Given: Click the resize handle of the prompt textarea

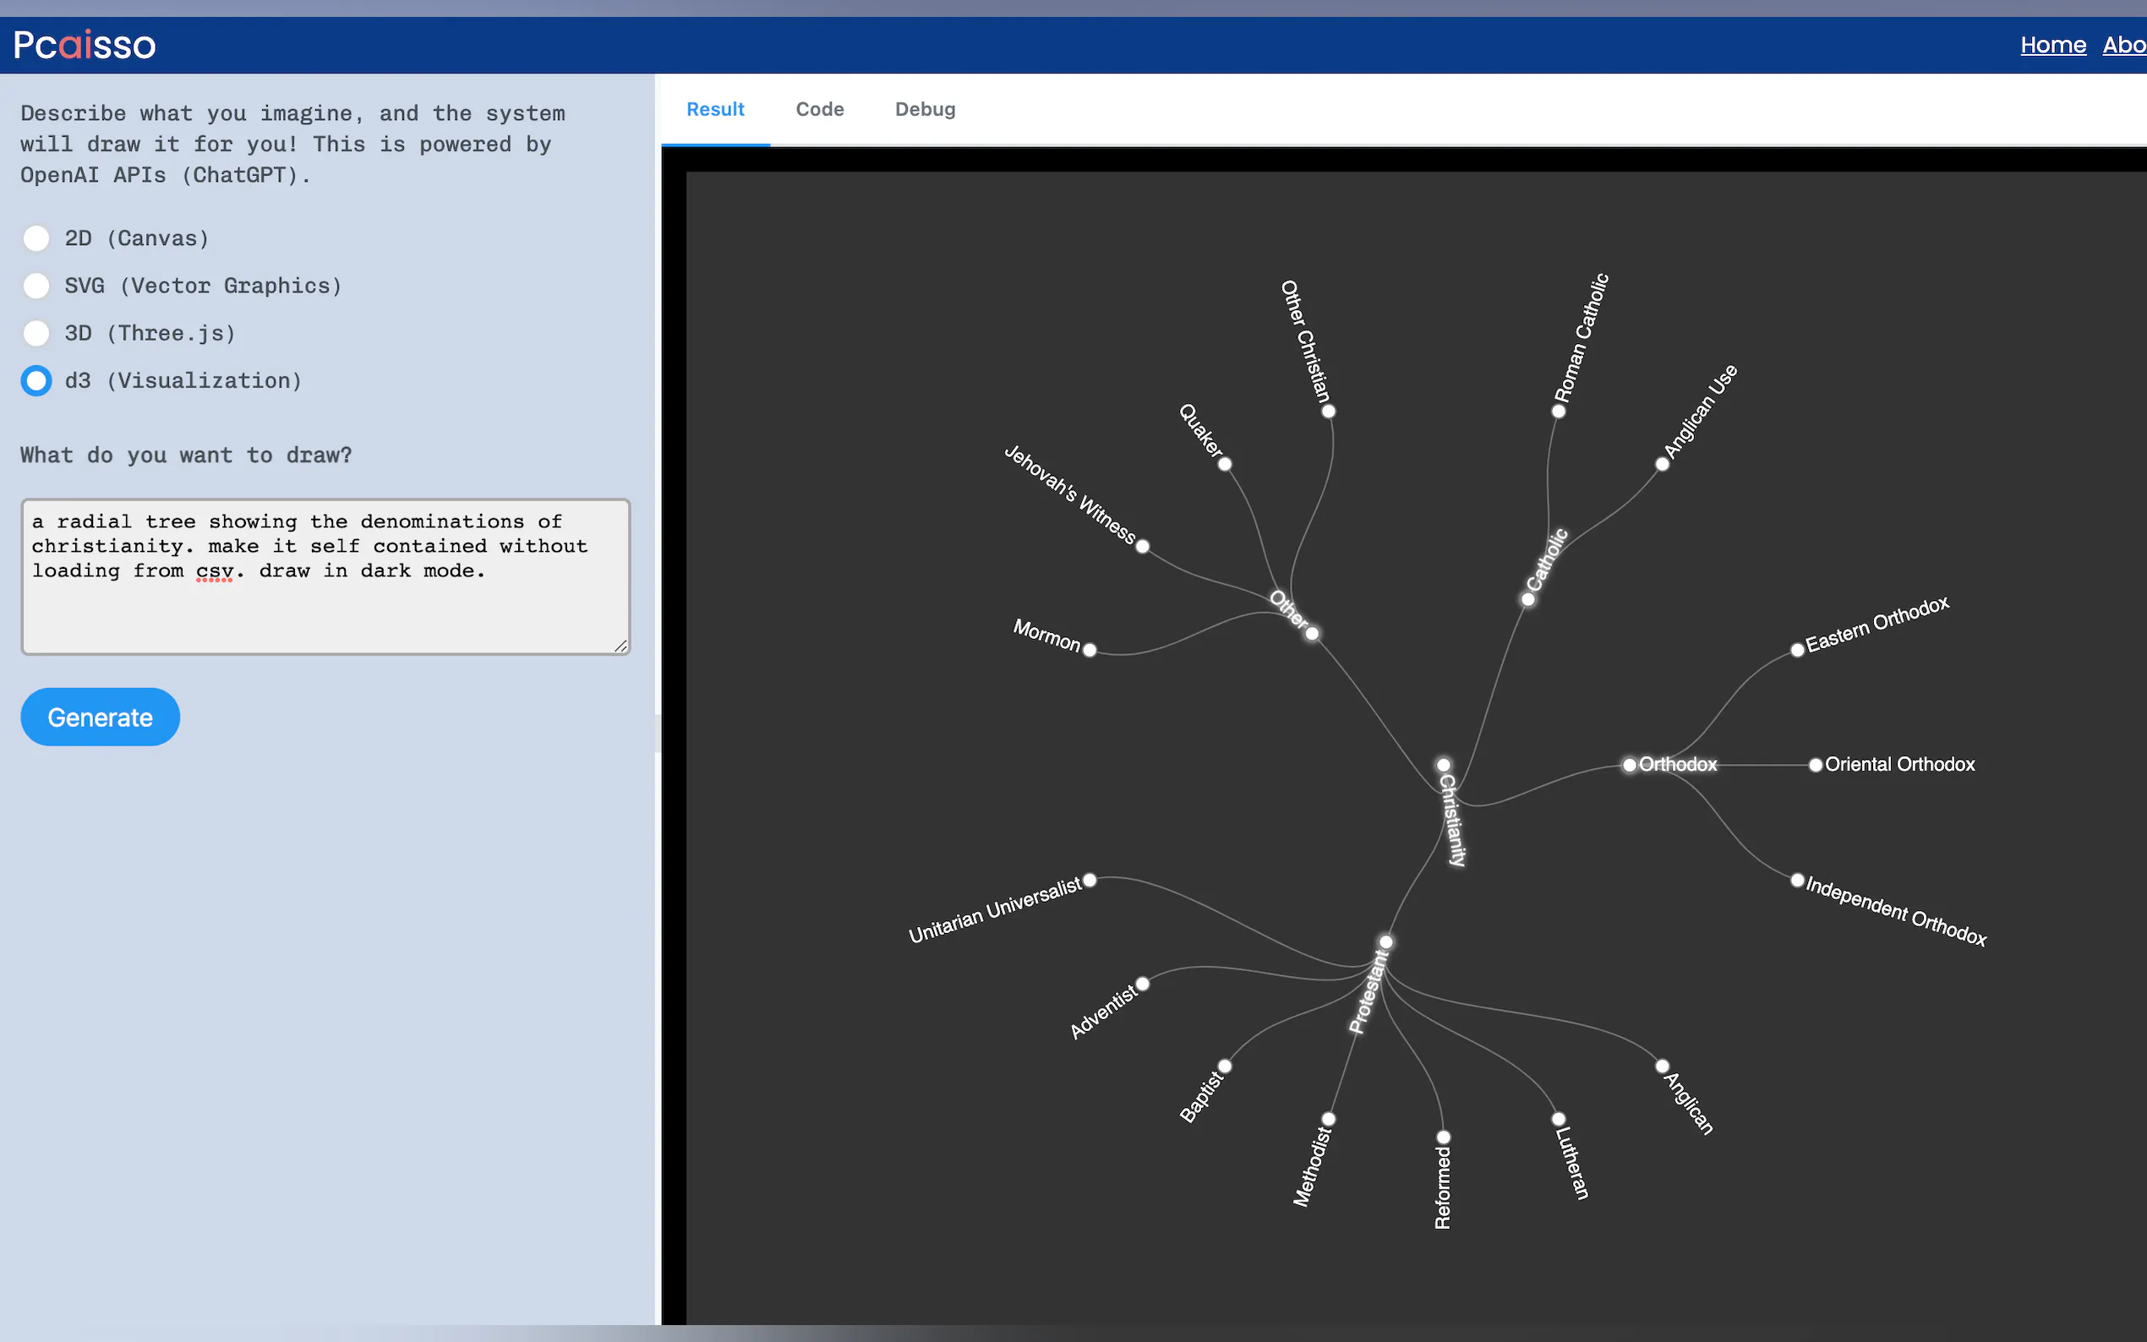Looking at the screenshot, I should click(620, 646).
